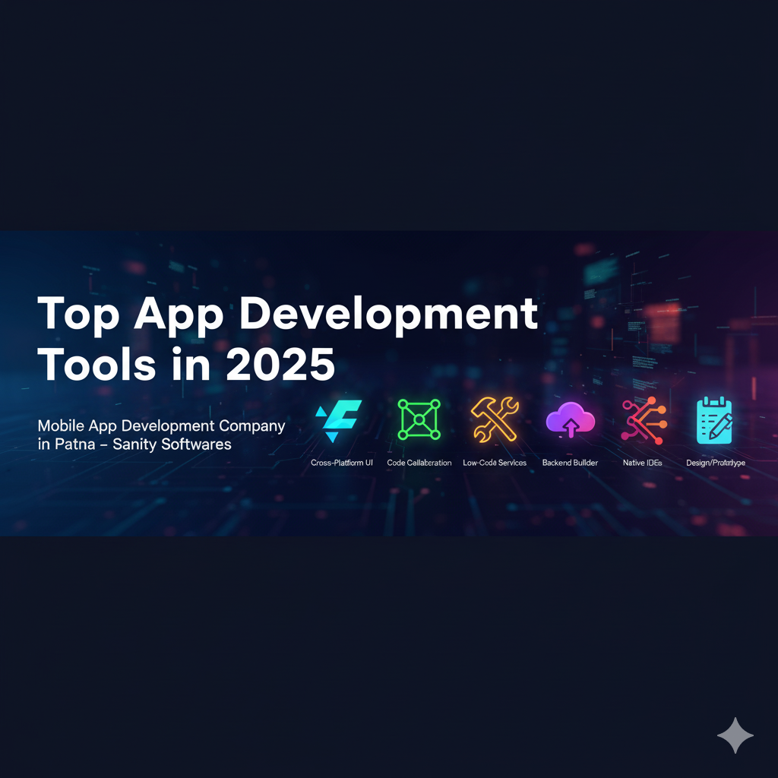Click the purple cloud arrow above Backend Builder

[x=570, y=417]
